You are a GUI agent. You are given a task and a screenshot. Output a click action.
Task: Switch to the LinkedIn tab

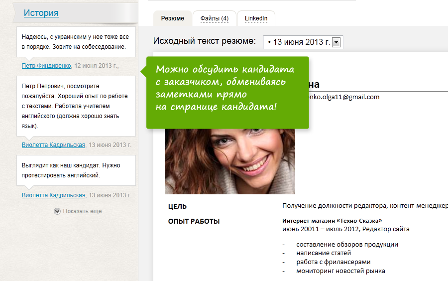coord(256,18)
